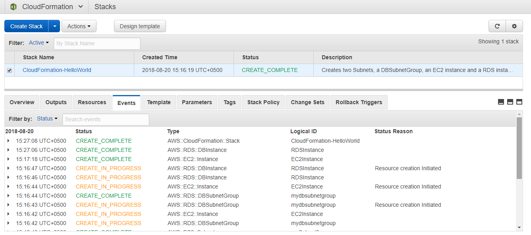Open the Template tab
531x235 pixels.
[158, 102]
